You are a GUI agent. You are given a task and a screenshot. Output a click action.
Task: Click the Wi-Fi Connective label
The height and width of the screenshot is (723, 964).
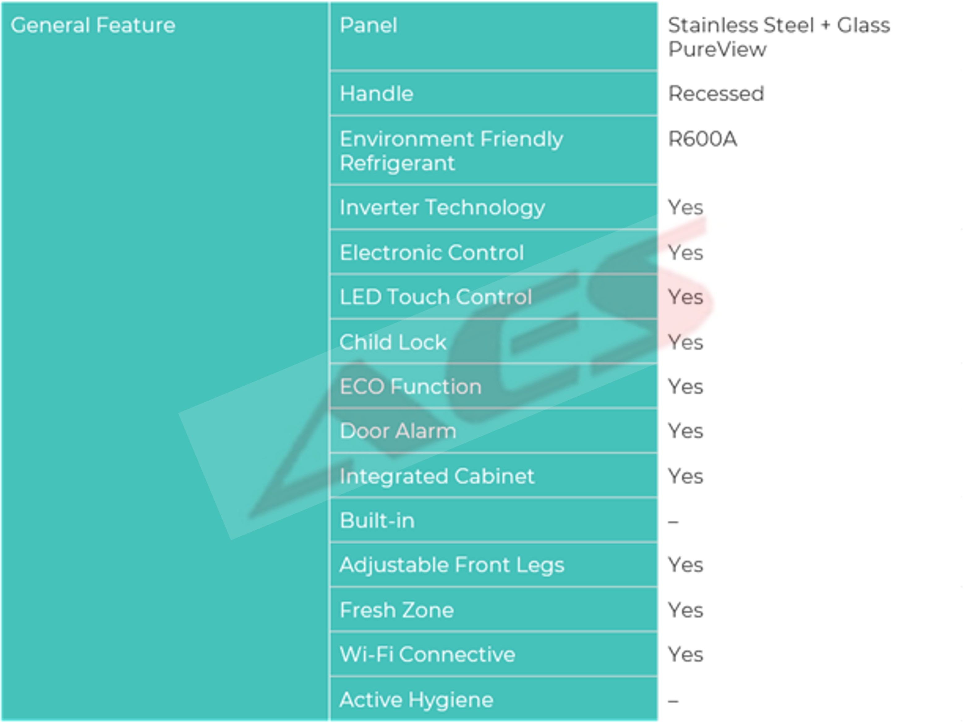point(428,655)
